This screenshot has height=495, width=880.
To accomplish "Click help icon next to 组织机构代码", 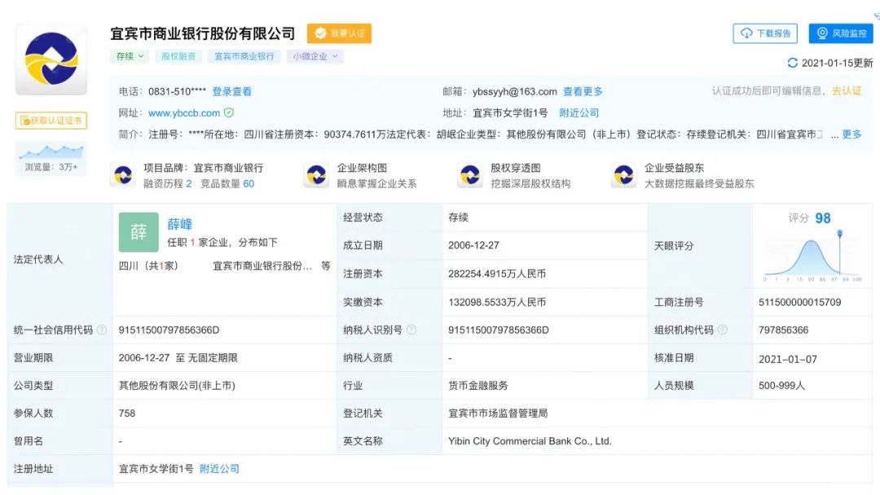I will pos(722,330).
